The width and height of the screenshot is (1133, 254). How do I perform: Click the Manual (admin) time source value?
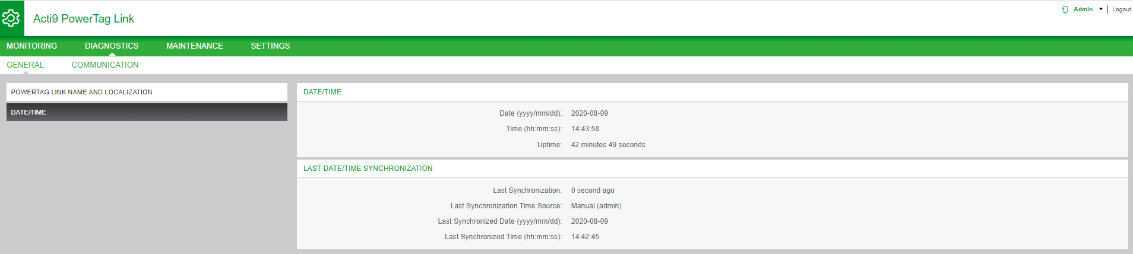coord(596,206)
